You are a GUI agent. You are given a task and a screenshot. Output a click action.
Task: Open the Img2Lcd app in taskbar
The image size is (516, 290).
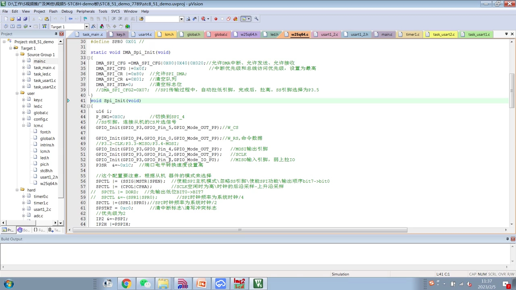(x=239, y=284)
